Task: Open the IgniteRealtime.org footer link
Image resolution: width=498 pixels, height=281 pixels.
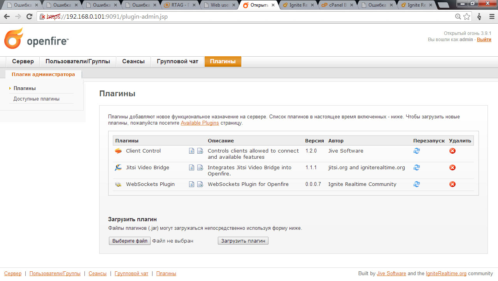Action: (x=446, y=274)
